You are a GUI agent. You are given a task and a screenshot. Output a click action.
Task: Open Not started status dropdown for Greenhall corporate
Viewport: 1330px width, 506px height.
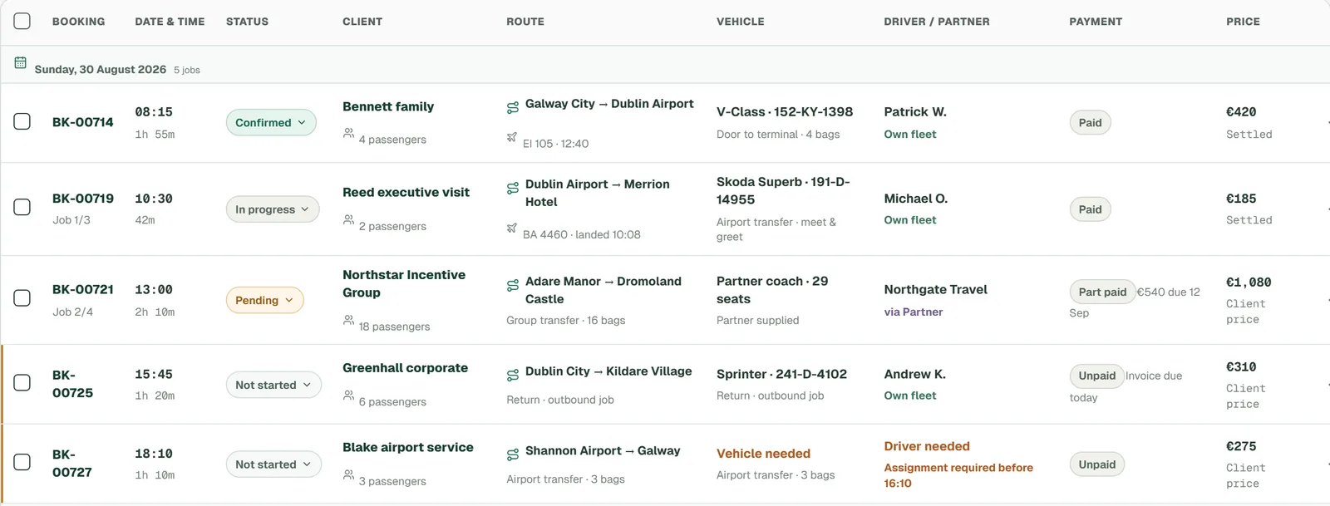click(x=273, y=385)
